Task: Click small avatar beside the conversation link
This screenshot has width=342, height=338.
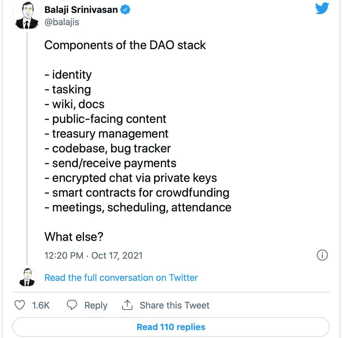Action: click(x=27, y=277)
